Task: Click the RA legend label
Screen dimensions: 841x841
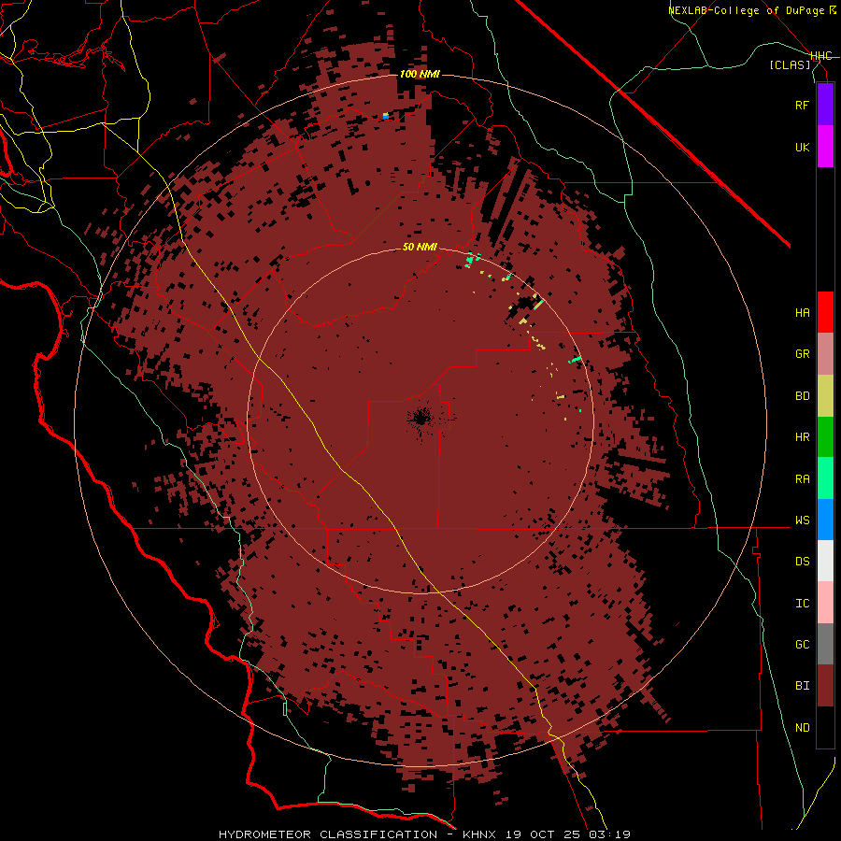Action: [802, 479]
